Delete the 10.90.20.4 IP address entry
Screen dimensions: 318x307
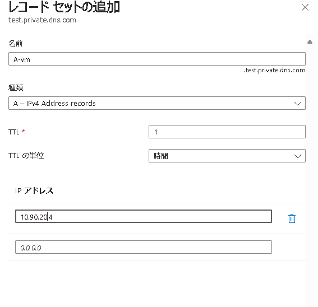point(292,218)
